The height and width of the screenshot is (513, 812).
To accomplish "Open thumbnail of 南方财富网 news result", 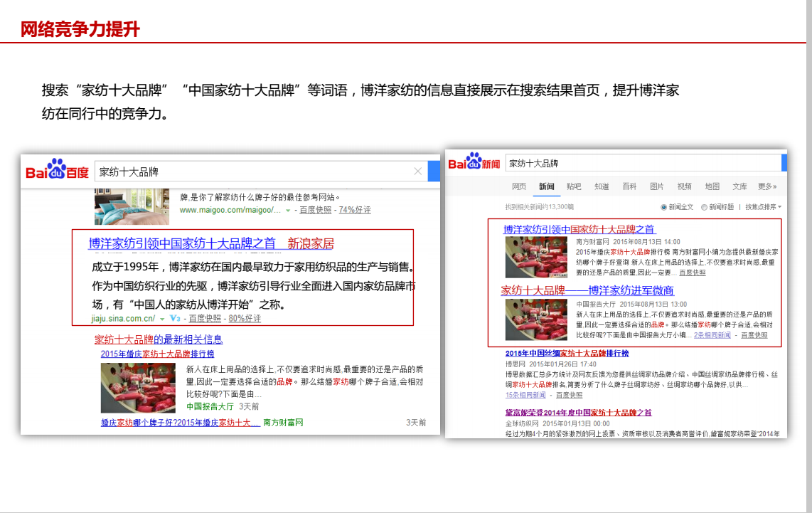I will pos(536,257).
